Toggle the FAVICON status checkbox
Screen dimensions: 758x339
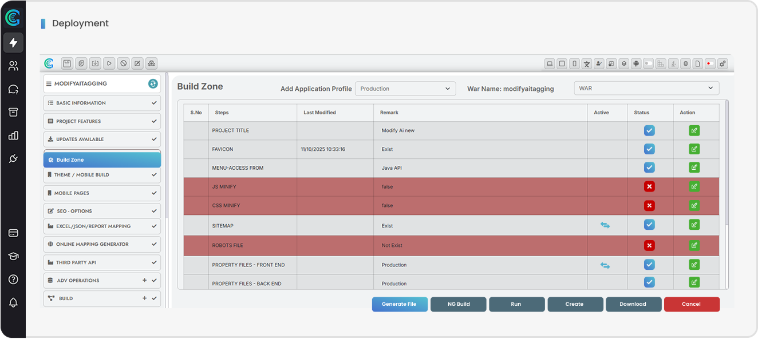point(649,149)
